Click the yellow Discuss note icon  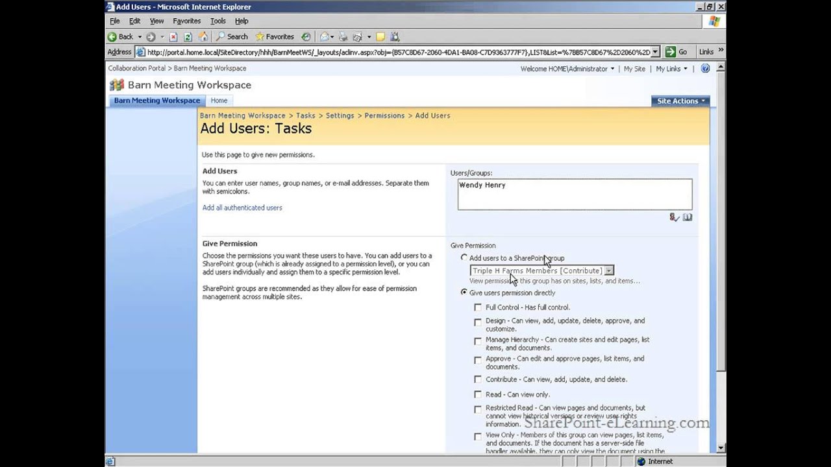380,37
